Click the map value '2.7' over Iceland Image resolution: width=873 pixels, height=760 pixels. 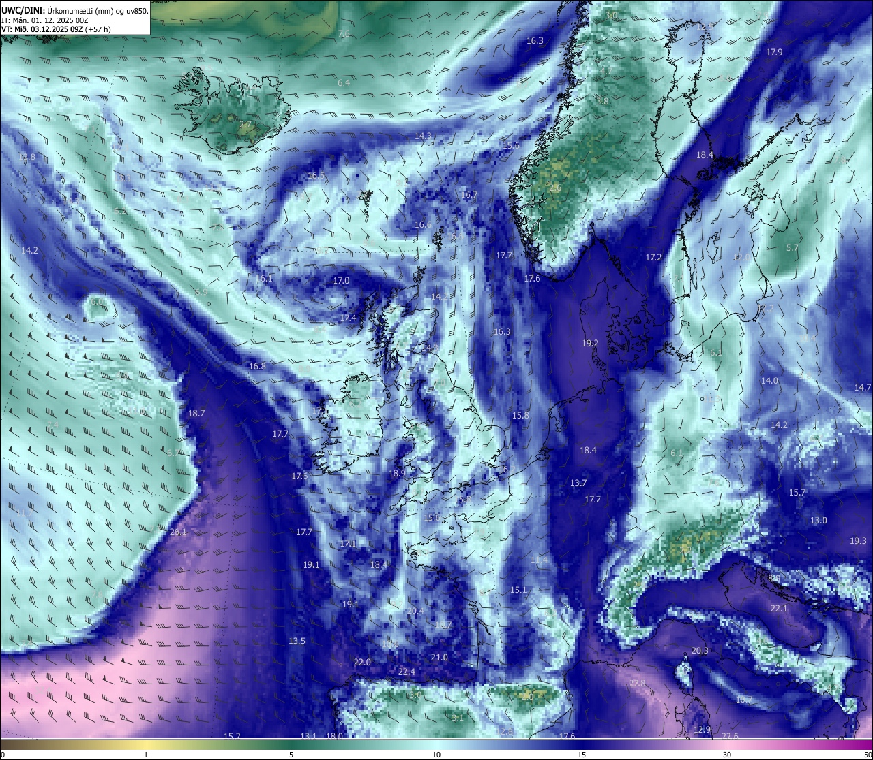(x=246, y=125)
